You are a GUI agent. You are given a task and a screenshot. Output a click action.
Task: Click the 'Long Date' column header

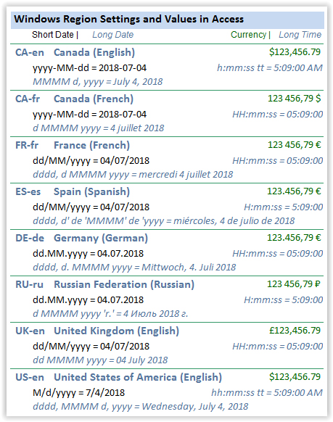click(x=112, y=35)
